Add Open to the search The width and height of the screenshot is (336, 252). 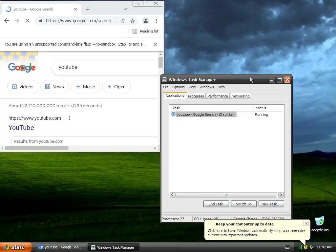(x=116, y=87)
